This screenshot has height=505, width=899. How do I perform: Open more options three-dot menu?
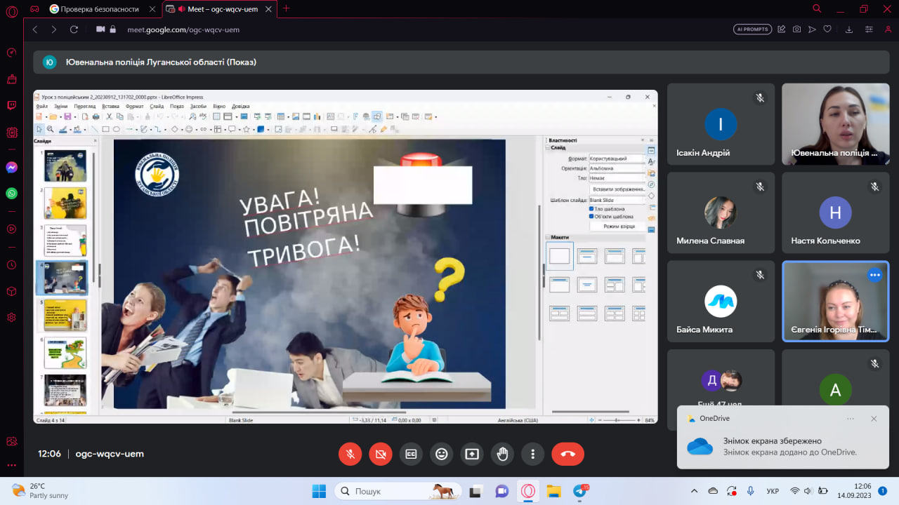(533, 454)
